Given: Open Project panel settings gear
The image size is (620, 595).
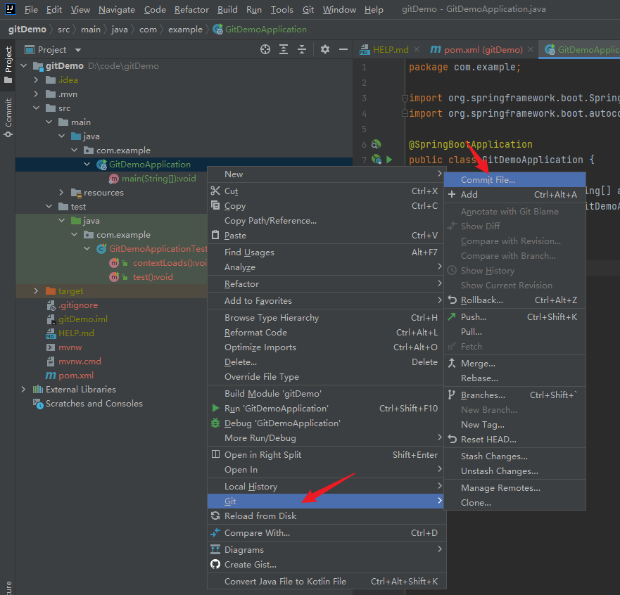Looking at the screenshot, I should click(325, 49).
